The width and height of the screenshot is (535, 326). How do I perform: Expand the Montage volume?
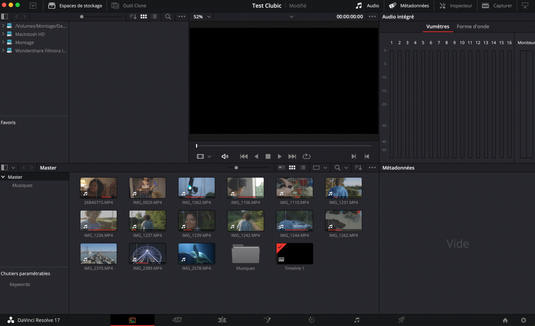pyautogui.click(x=3, y=42)
